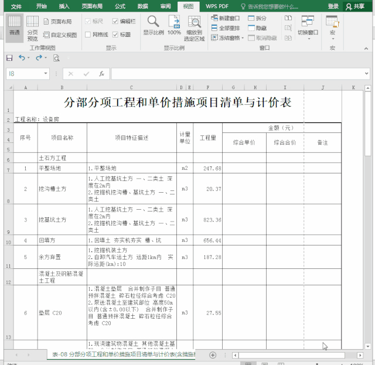
Task: Expand the Name Box dropdown
Action: (x=46, y=73)
